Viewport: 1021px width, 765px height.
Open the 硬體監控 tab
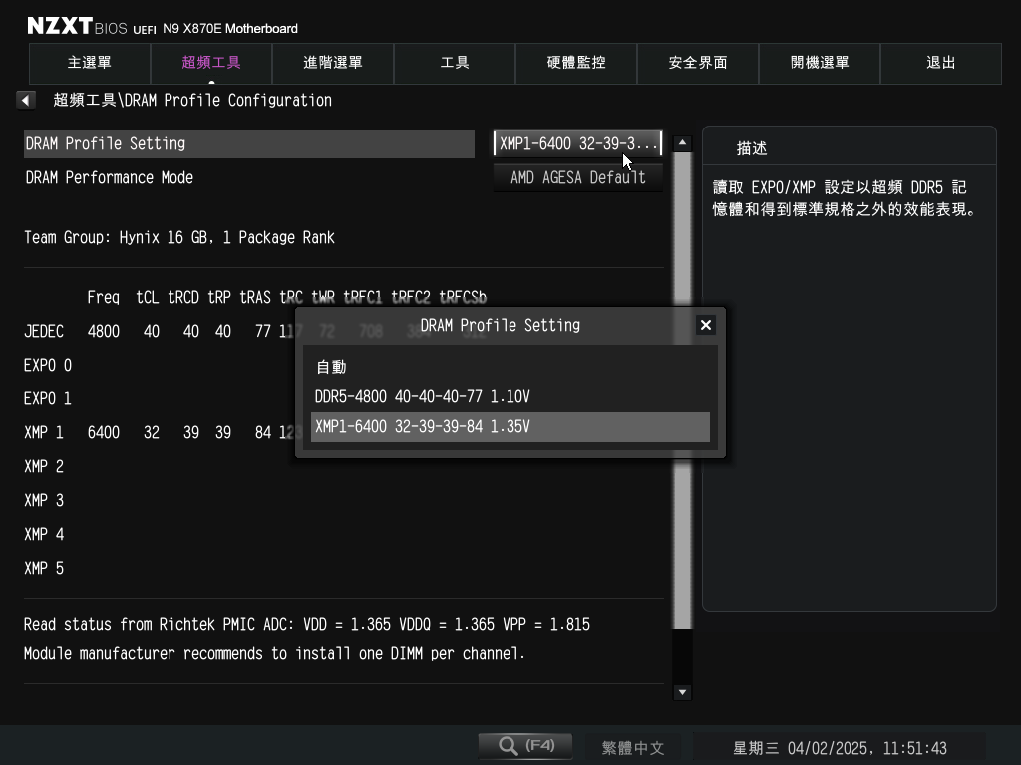576,63
